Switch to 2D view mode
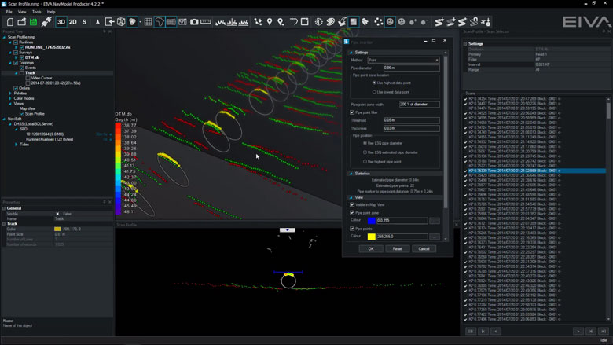 tap(73, 22)
